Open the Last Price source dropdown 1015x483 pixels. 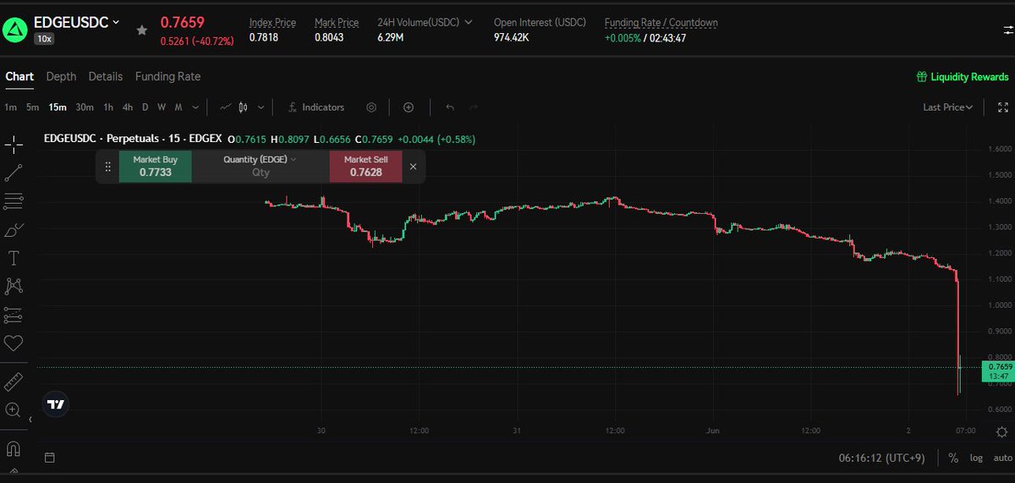(947, 107)
